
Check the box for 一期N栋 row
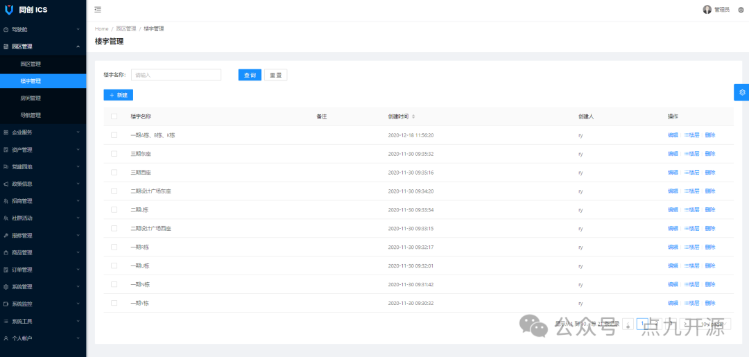tap(114, 284)
